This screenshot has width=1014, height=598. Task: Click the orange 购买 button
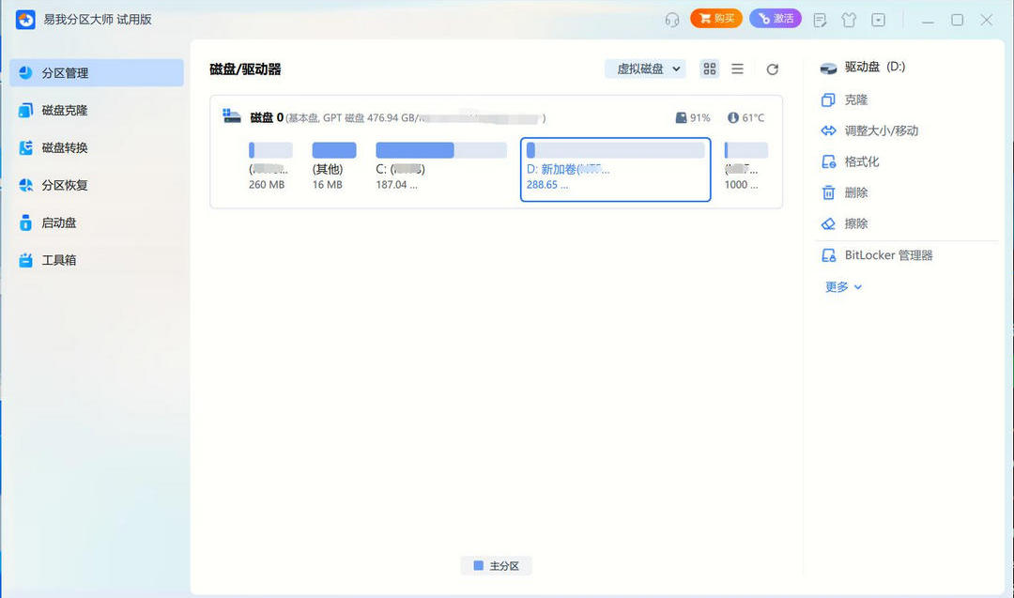[x=715, y=19]
